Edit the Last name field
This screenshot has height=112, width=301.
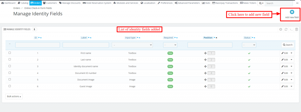click(285, 60)
